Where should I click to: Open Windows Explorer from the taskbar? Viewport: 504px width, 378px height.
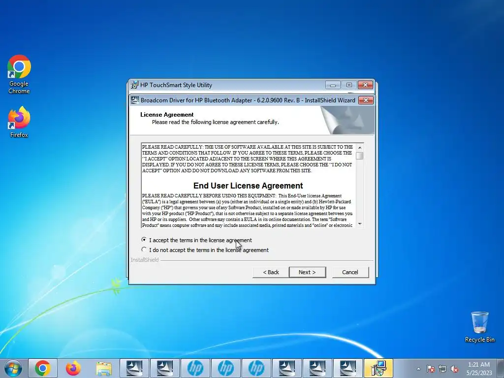pyautogui.click(x=104, y=368)
